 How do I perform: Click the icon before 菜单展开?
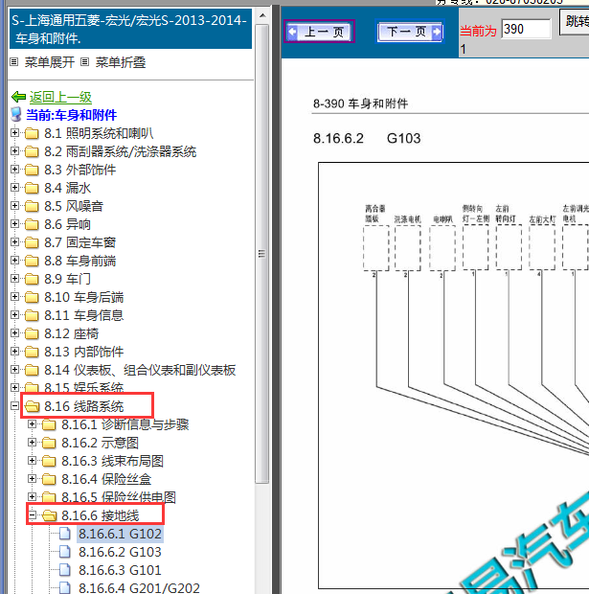(x=14, y=61)
